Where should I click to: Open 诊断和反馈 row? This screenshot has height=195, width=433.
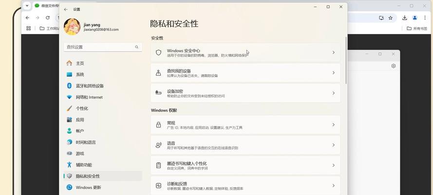(245, 186)
